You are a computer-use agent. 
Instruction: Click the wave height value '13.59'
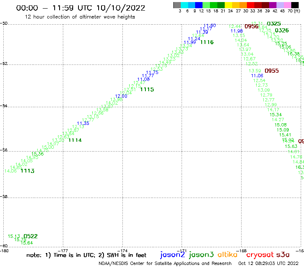tap(255, 71)
